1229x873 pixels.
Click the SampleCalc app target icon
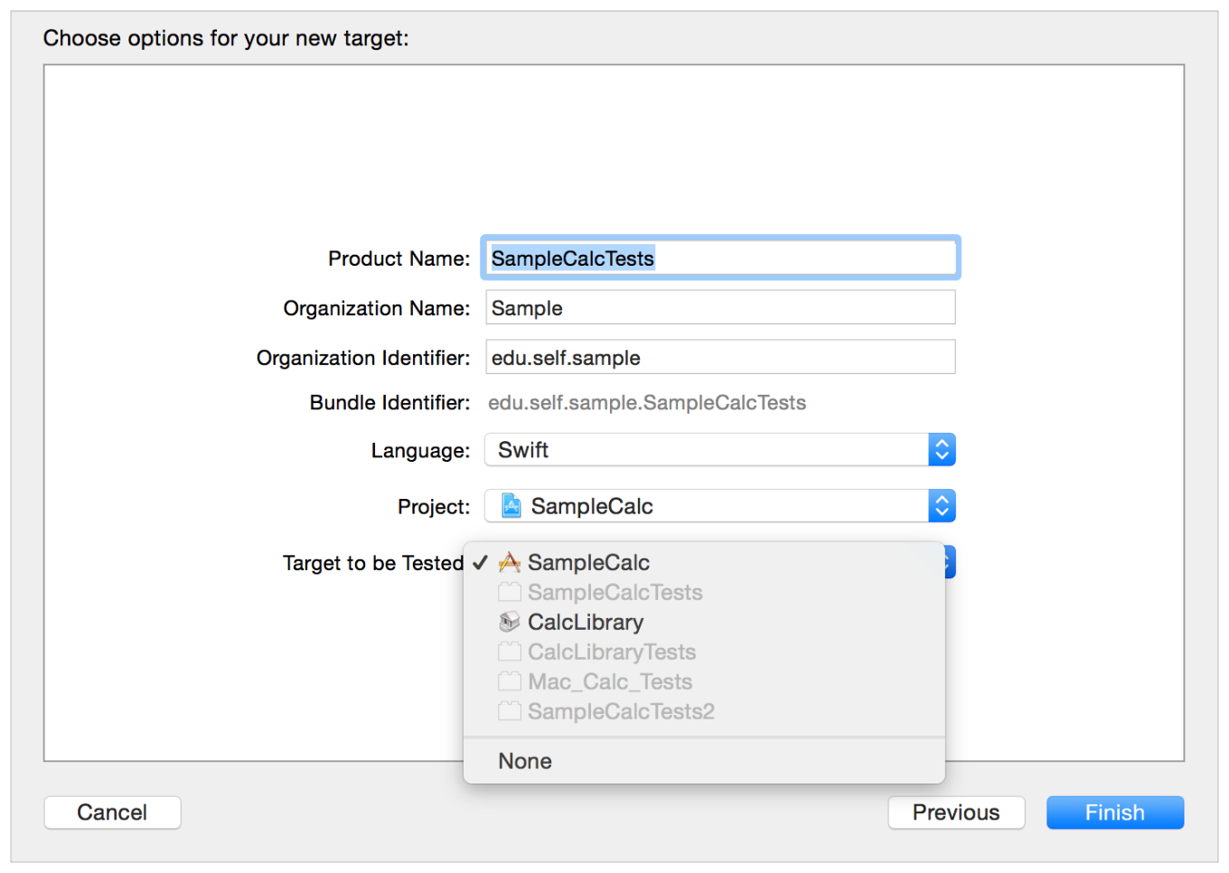(510, 563)
